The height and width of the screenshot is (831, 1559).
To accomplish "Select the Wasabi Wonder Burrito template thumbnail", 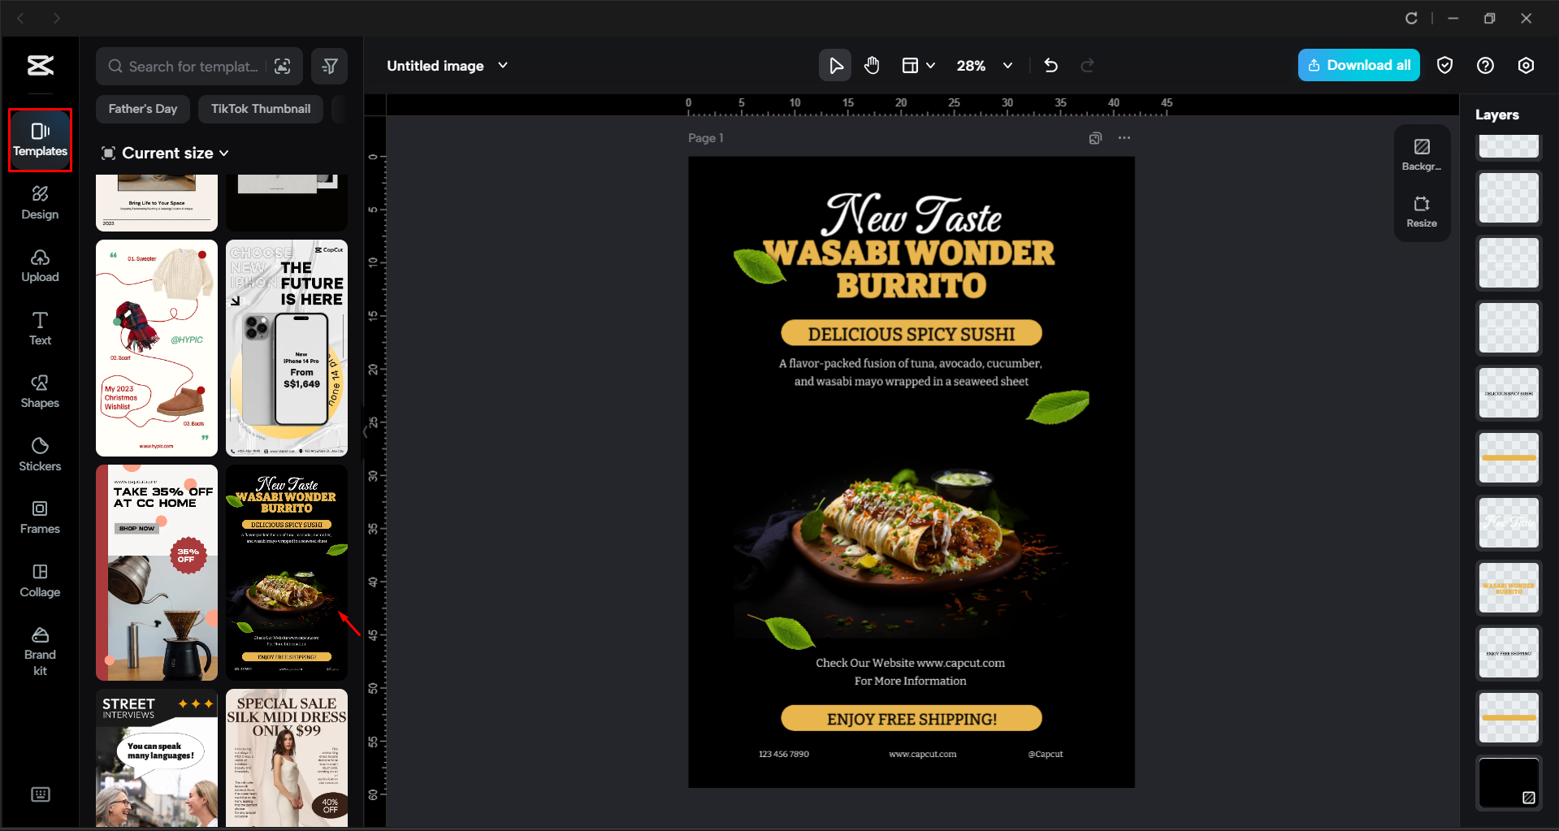I will 286,572.
